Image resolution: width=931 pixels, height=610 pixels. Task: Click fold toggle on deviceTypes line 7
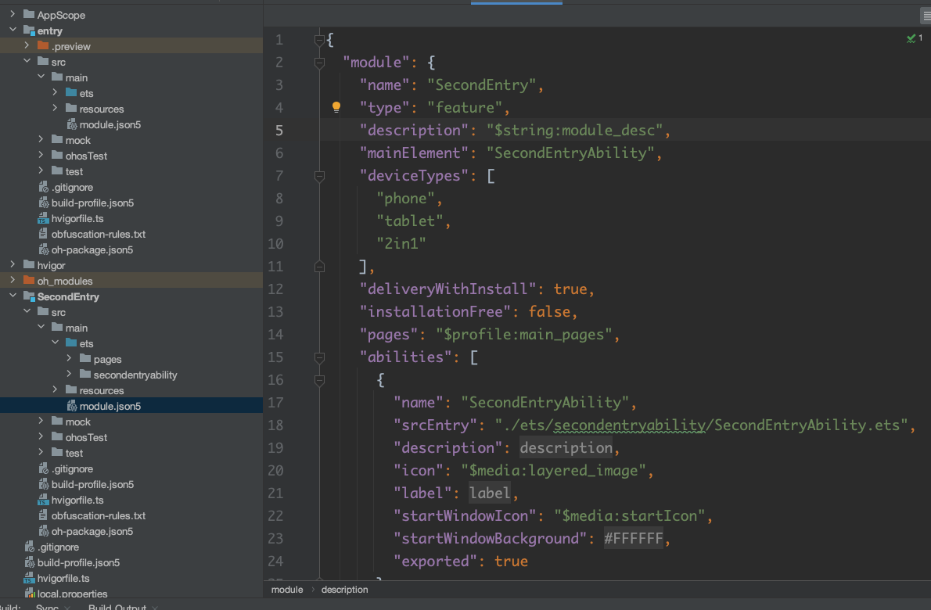(319, 176)
